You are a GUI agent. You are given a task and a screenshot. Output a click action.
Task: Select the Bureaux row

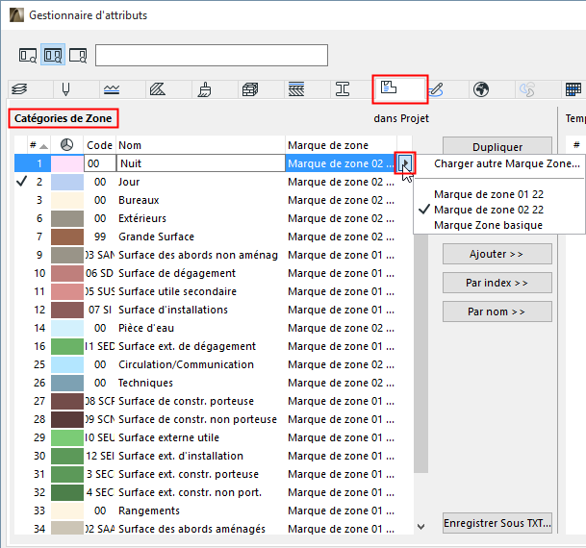click(x=213, y=200)
